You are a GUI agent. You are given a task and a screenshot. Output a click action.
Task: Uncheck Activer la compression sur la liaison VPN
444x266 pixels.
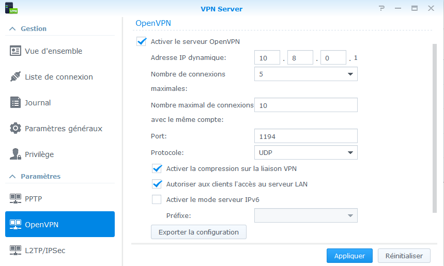(157, 168)
